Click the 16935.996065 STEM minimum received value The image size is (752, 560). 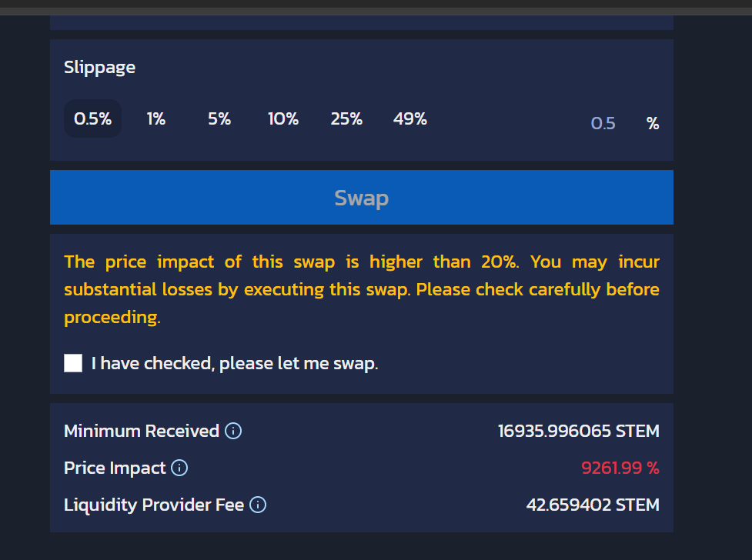(x=578, y=431)
